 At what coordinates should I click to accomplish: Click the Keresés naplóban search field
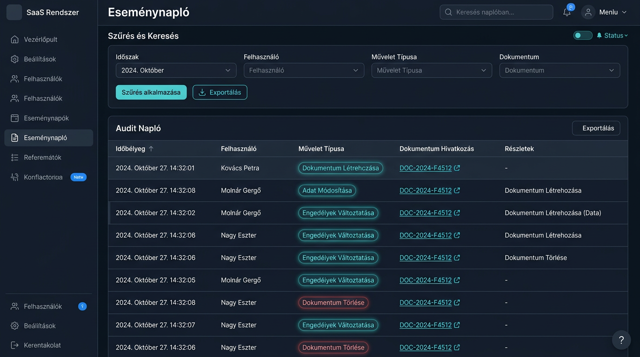point(496,12)
